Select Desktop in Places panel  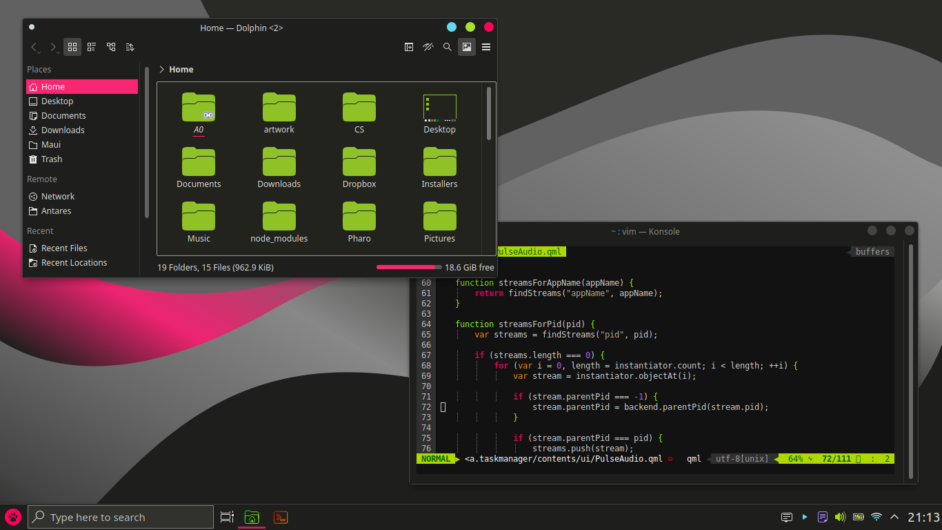[82, 101]
